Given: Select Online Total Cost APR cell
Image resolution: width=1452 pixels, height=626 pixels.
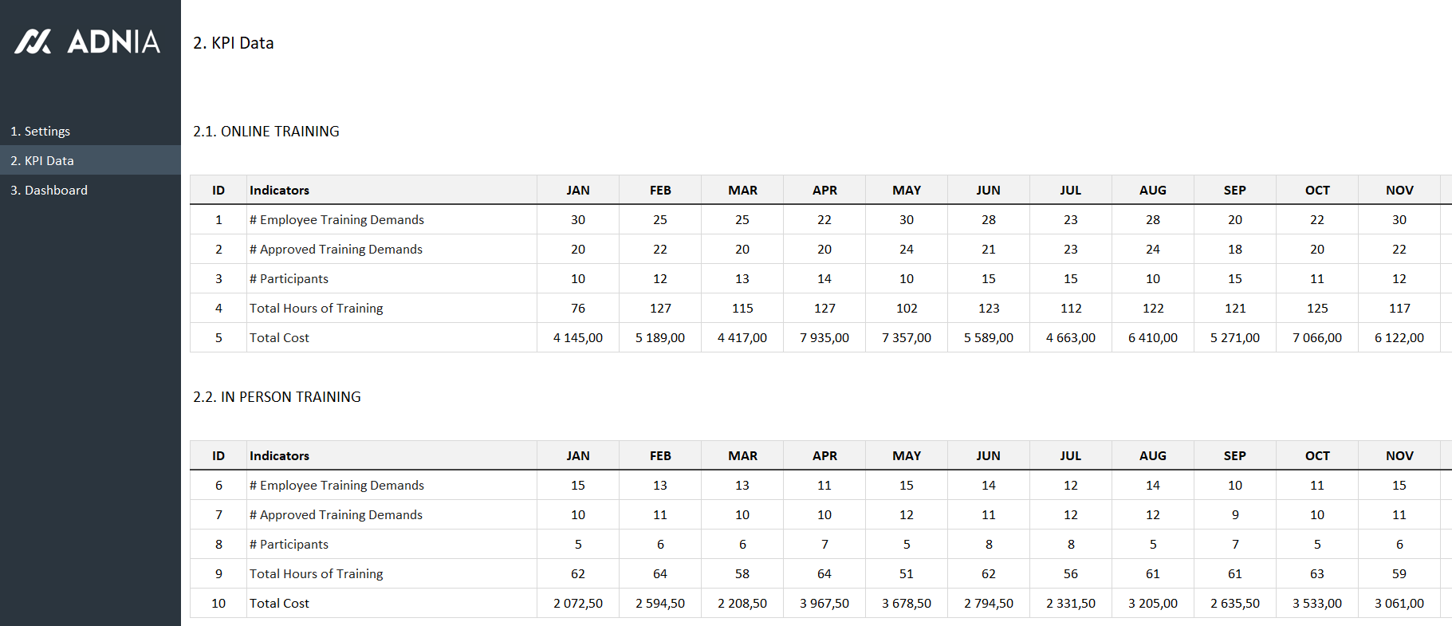Looking at the screenshot, I should click(x=824, y=337).
